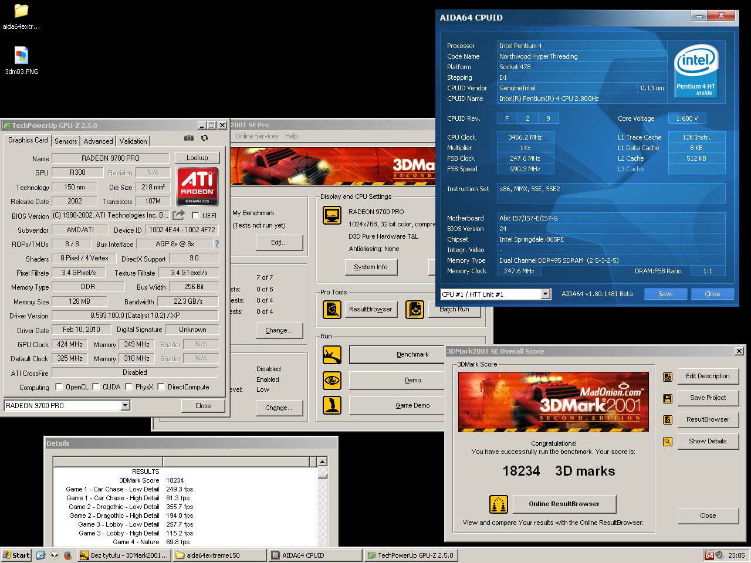751x563 pixels.
Task: Click the Close button in GPU-Z
Action: click(x=203, y=406)
